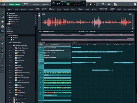
Task: Click the vertical scrollbar beside the red waveform
Action: (133, 22)
